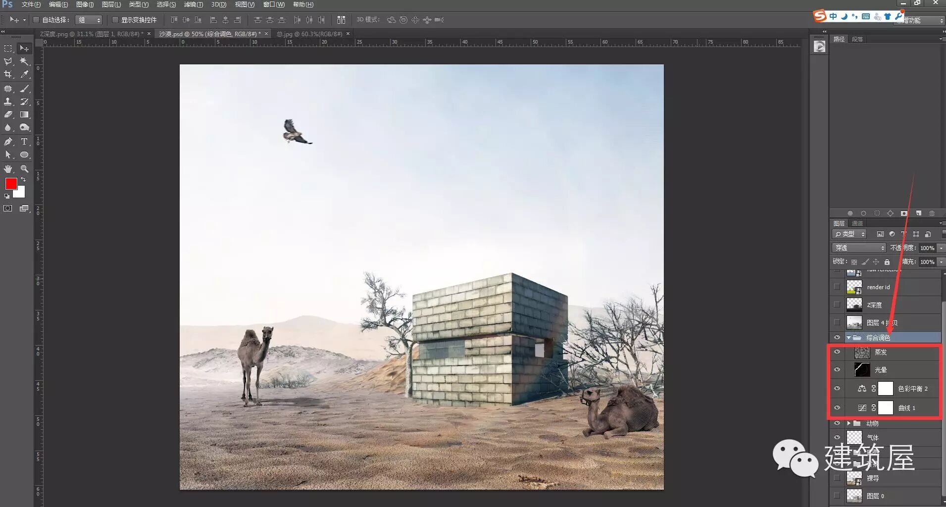Expand the 动物 layer group
Viewport: 946px width, 507px height.
point(848,423)
